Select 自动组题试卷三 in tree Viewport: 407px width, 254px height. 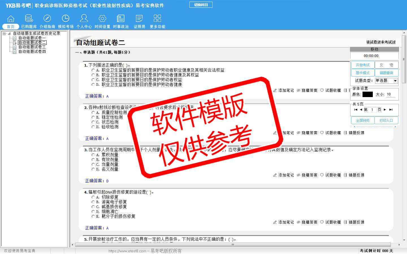coord(32,47)
